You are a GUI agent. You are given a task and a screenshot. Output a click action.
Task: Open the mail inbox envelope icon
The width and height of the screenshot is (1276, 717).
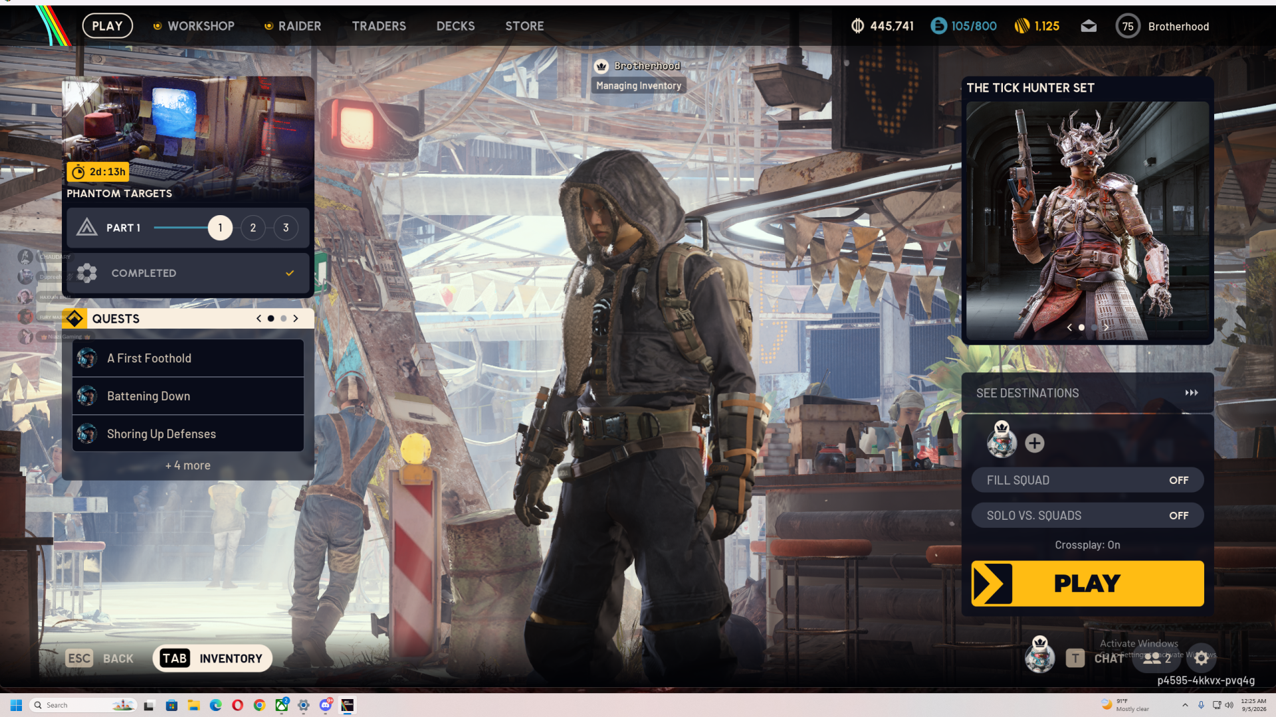point(1089,27)
